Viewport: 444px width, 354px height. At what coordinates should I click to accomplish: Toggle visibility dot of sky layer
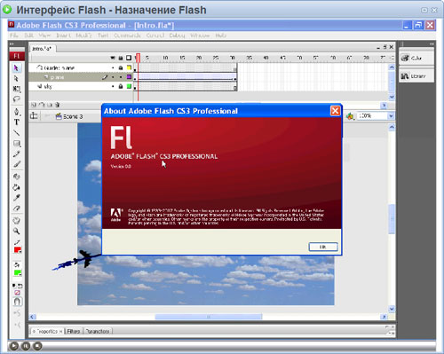tap(113, 87)
